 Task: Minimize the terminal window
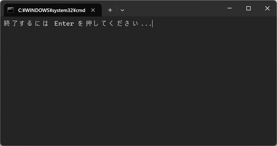click(x=229, y=8)
